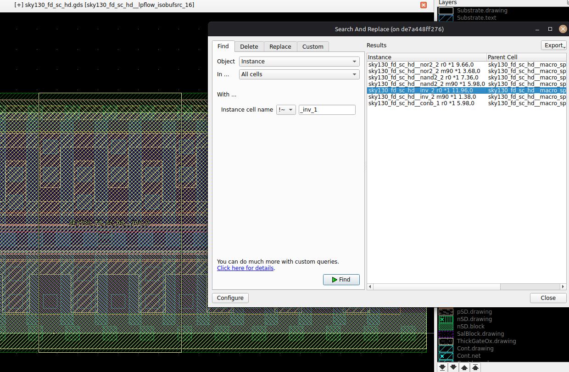Move layer to bottom arrow icon
The width and height of the screenshot is (569, 372).
(x=442, y=367)
